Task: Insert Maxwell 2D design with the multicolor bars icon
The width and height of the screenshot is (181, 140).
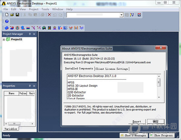Action: click(49, 28)
